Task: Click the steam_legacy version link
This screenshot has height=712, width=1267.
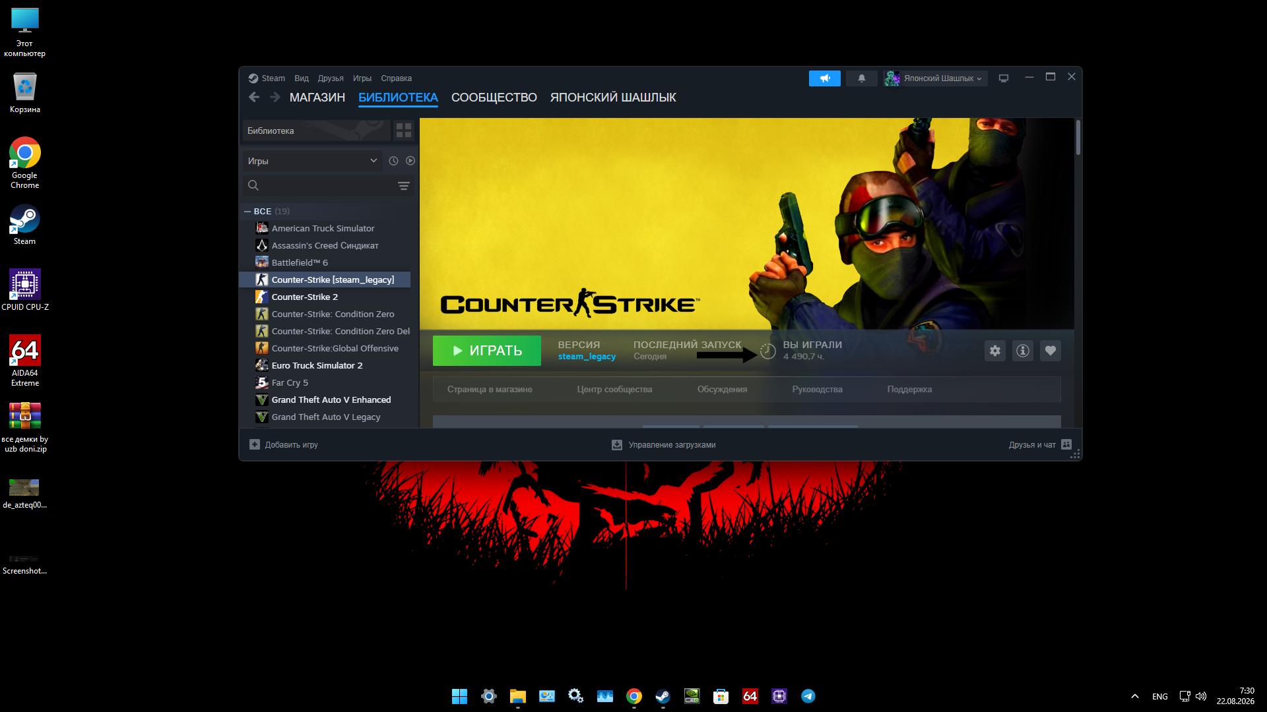Action: [x=587, y=357]
